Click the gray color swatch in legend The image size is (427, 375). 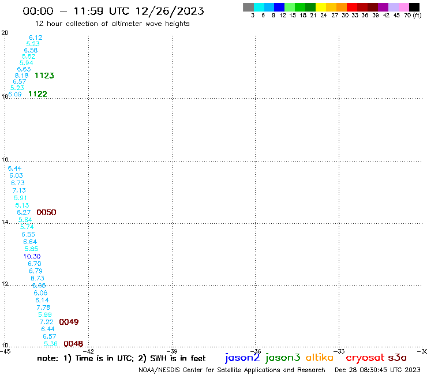click(249, 7)
